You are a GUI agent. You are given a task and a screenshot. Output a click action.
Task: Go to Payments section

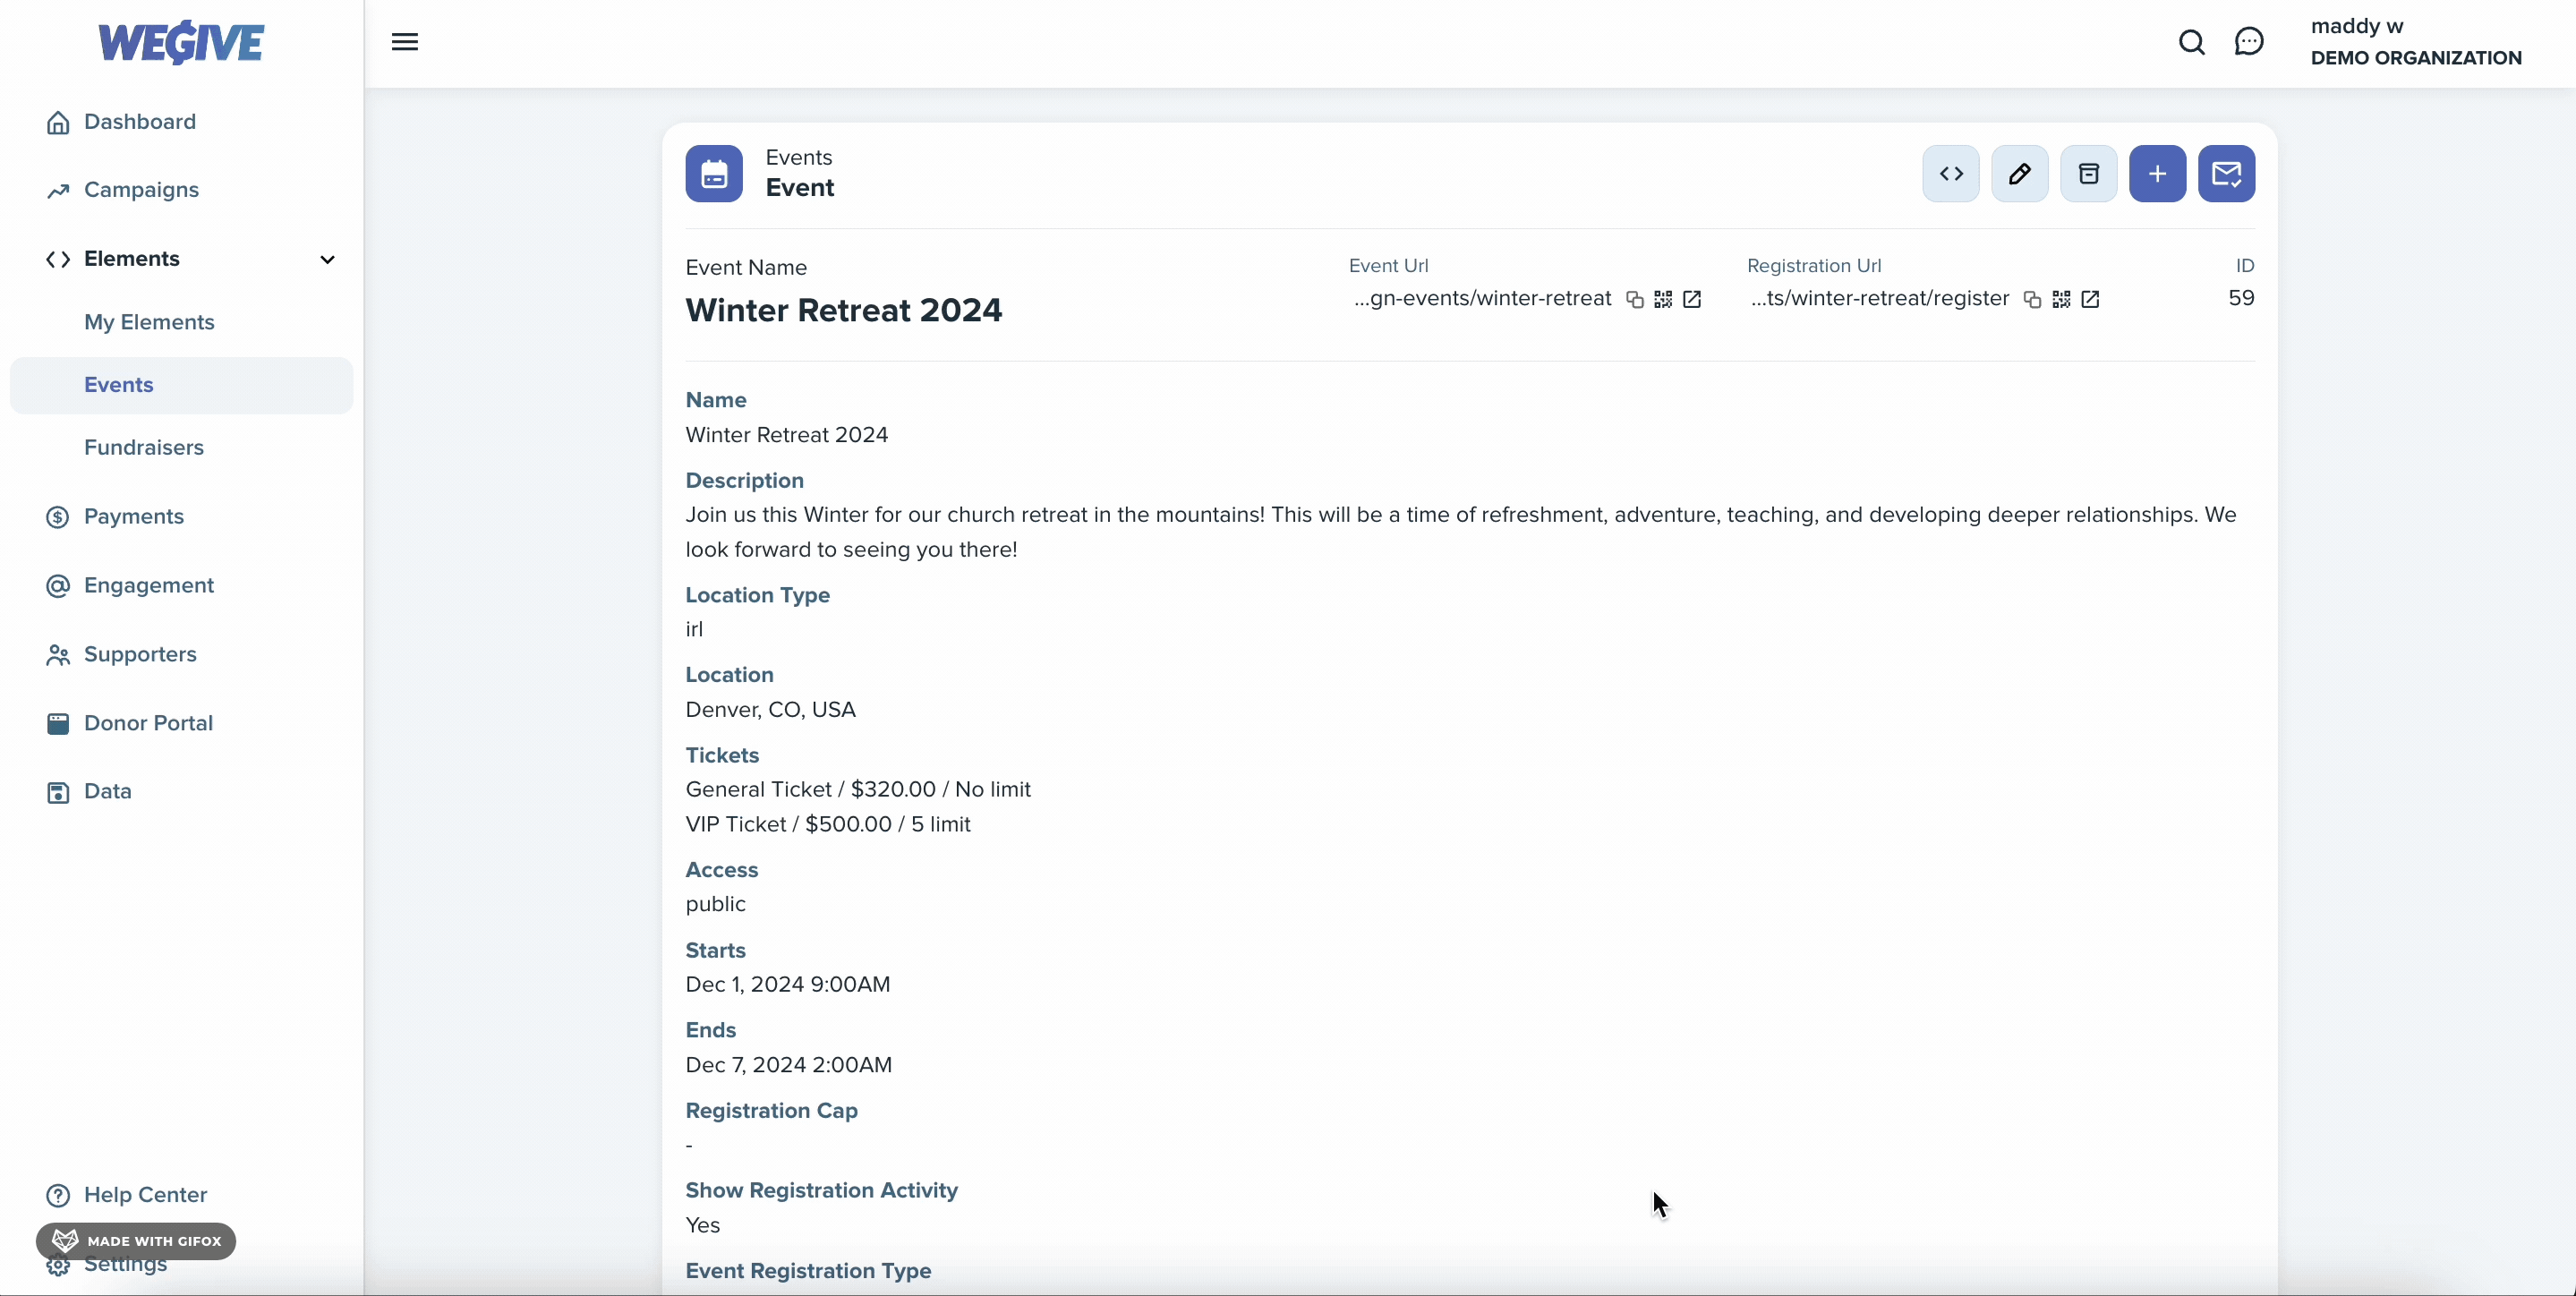(134, 517)
